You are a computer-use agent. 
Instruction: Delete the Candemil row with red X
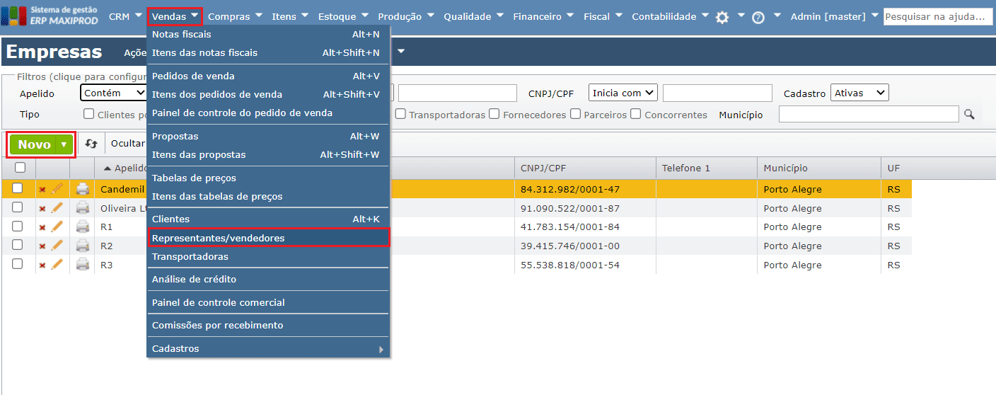(x=42, y=190)
